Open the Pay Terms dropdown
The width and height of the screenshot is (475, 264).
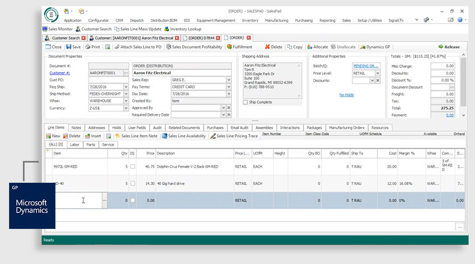pos(229,87)
